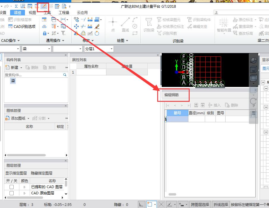Click the 校核梁图元 icon
269x208 pixels.
(159, 20)
